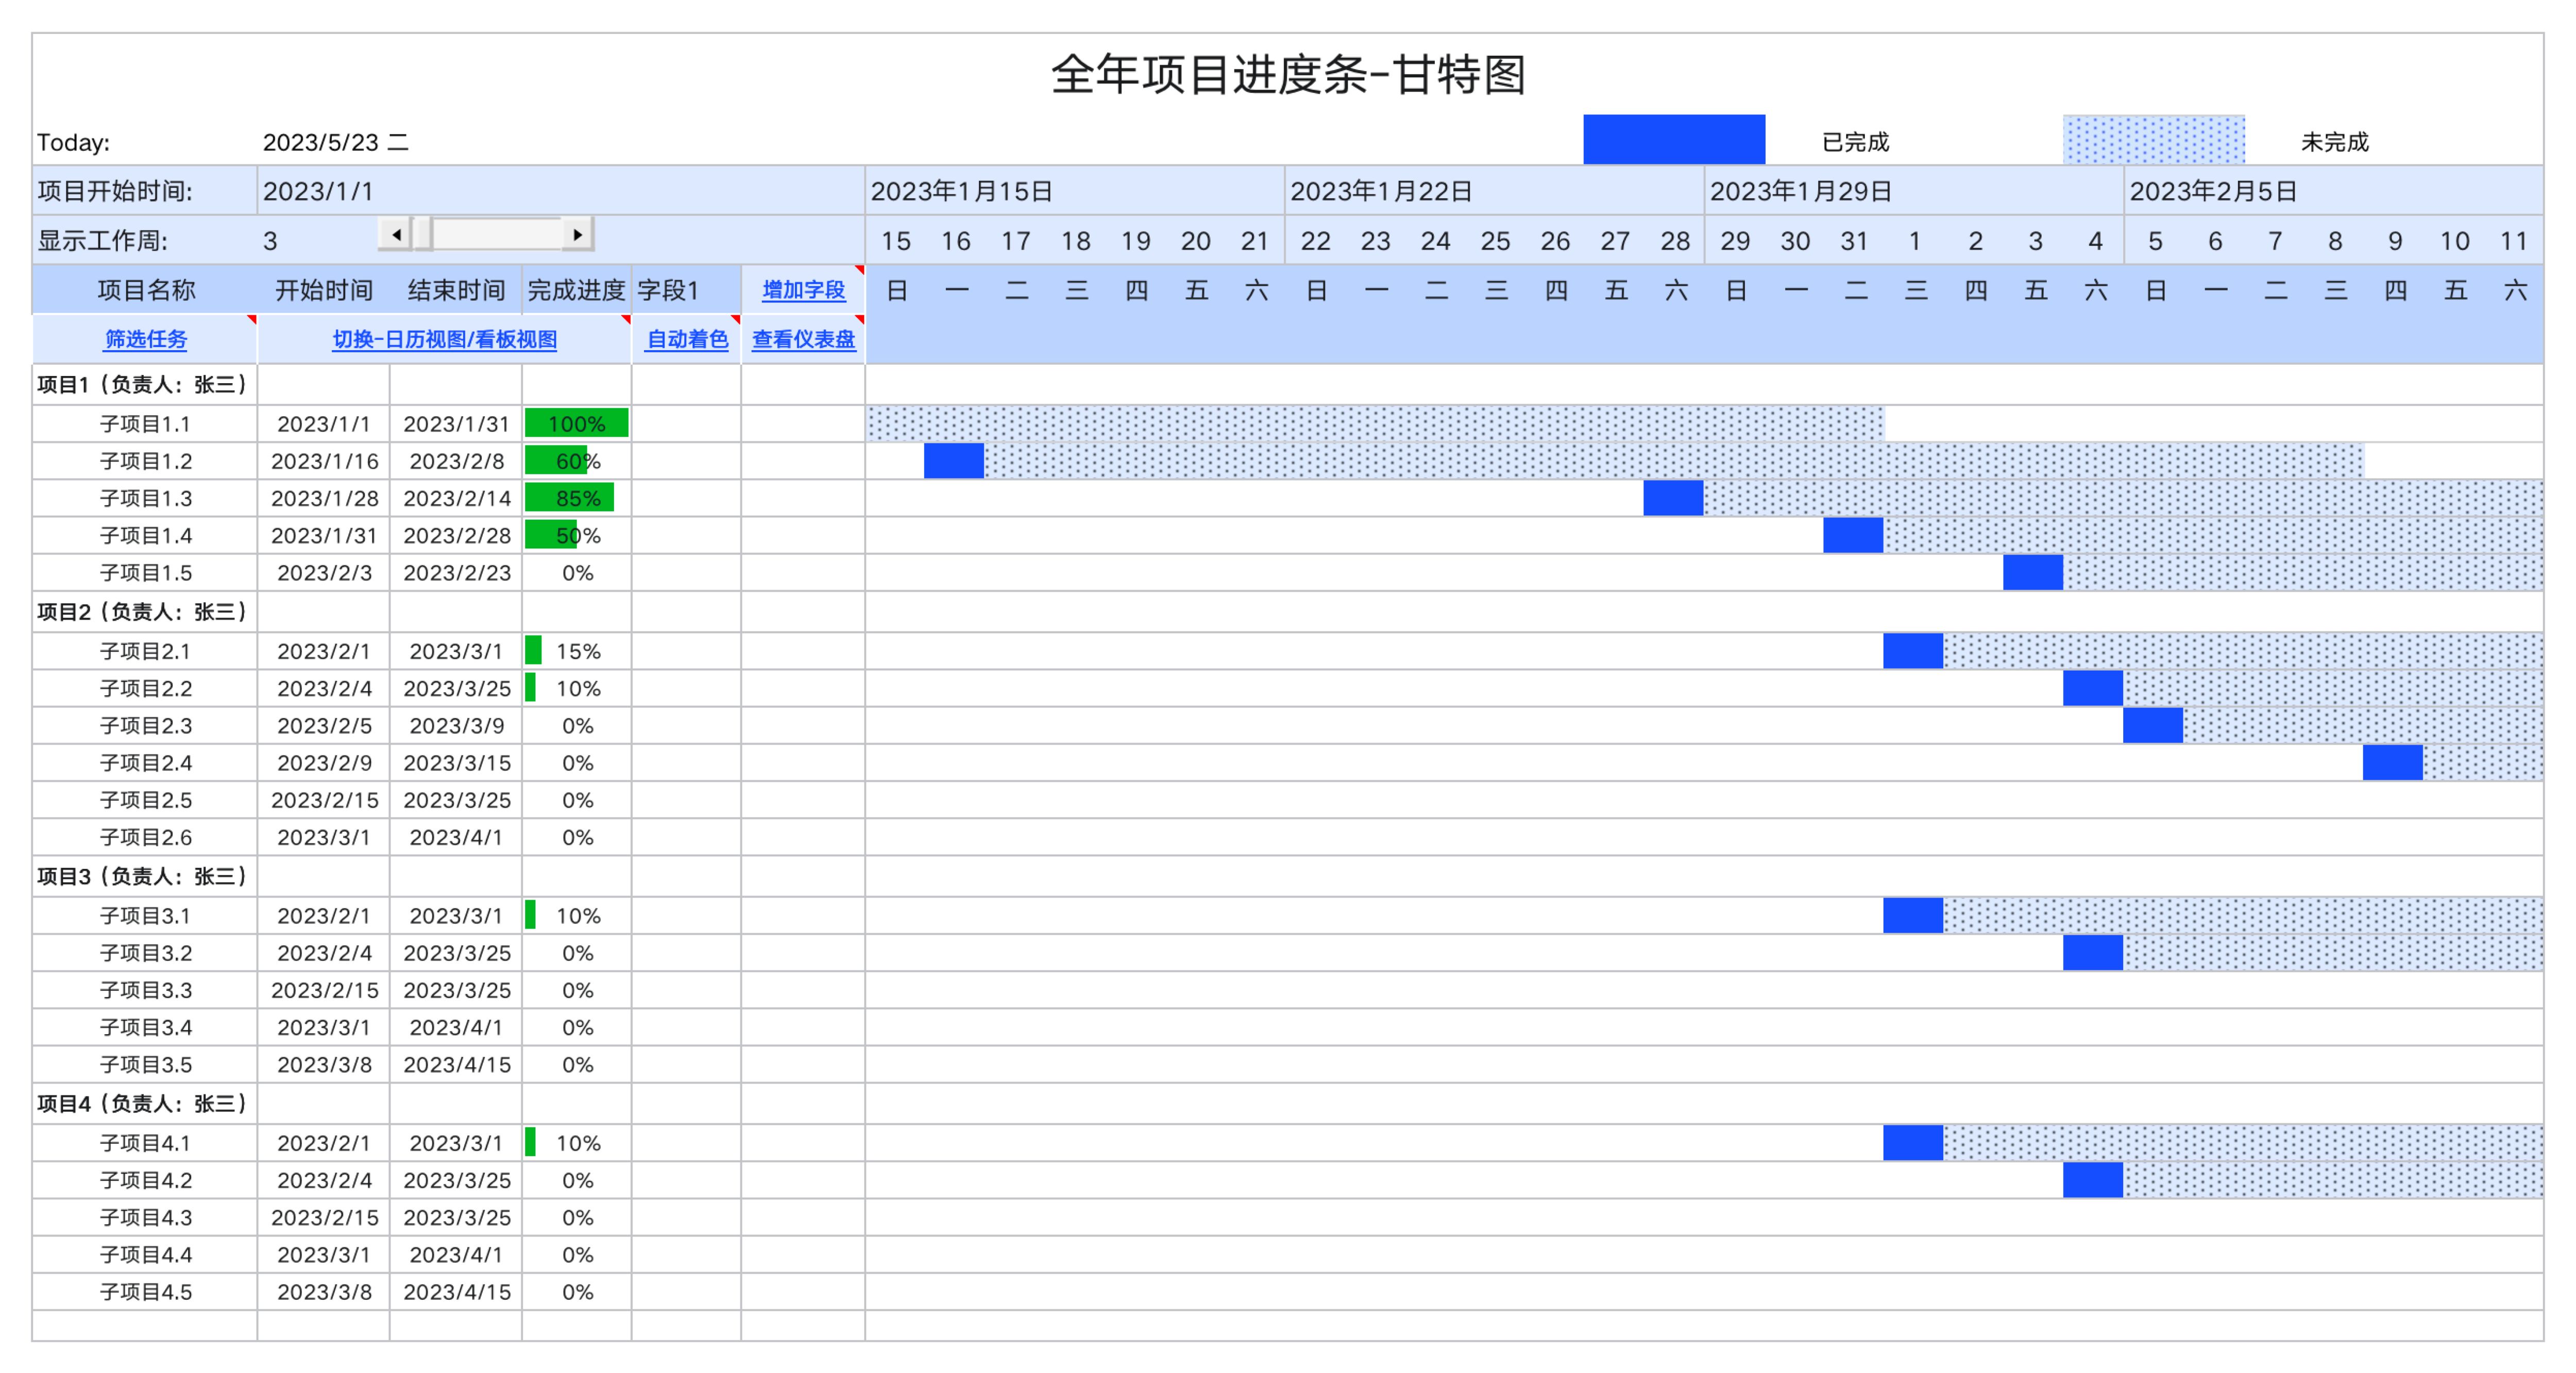This screenshot has width=2576, height=1373.
Task: Click the 自动着色 link
Action: click(x=687, y=340)
